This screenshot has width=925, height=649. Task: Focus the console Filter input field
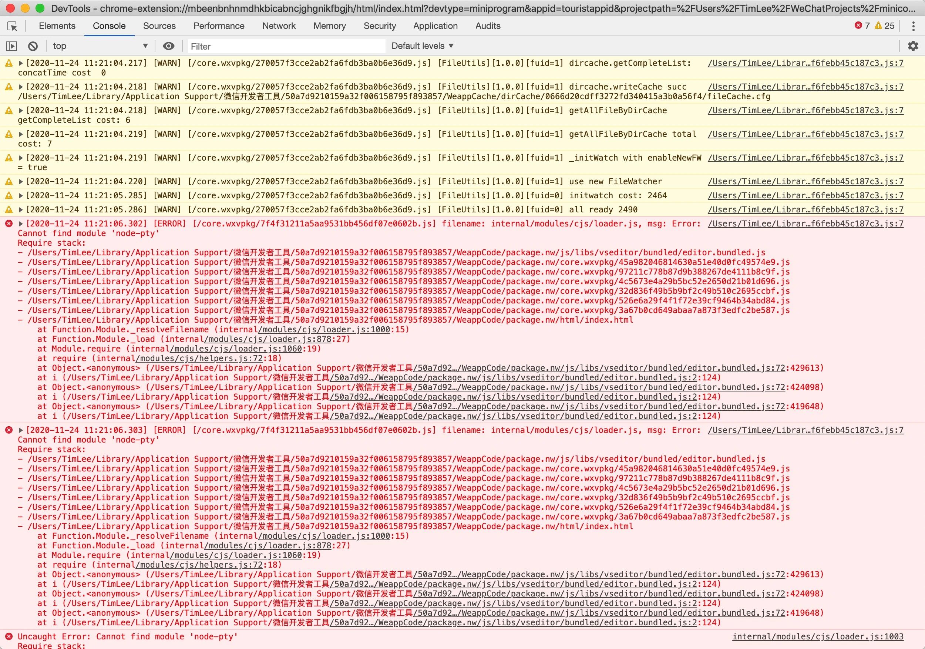coord(286,46)
